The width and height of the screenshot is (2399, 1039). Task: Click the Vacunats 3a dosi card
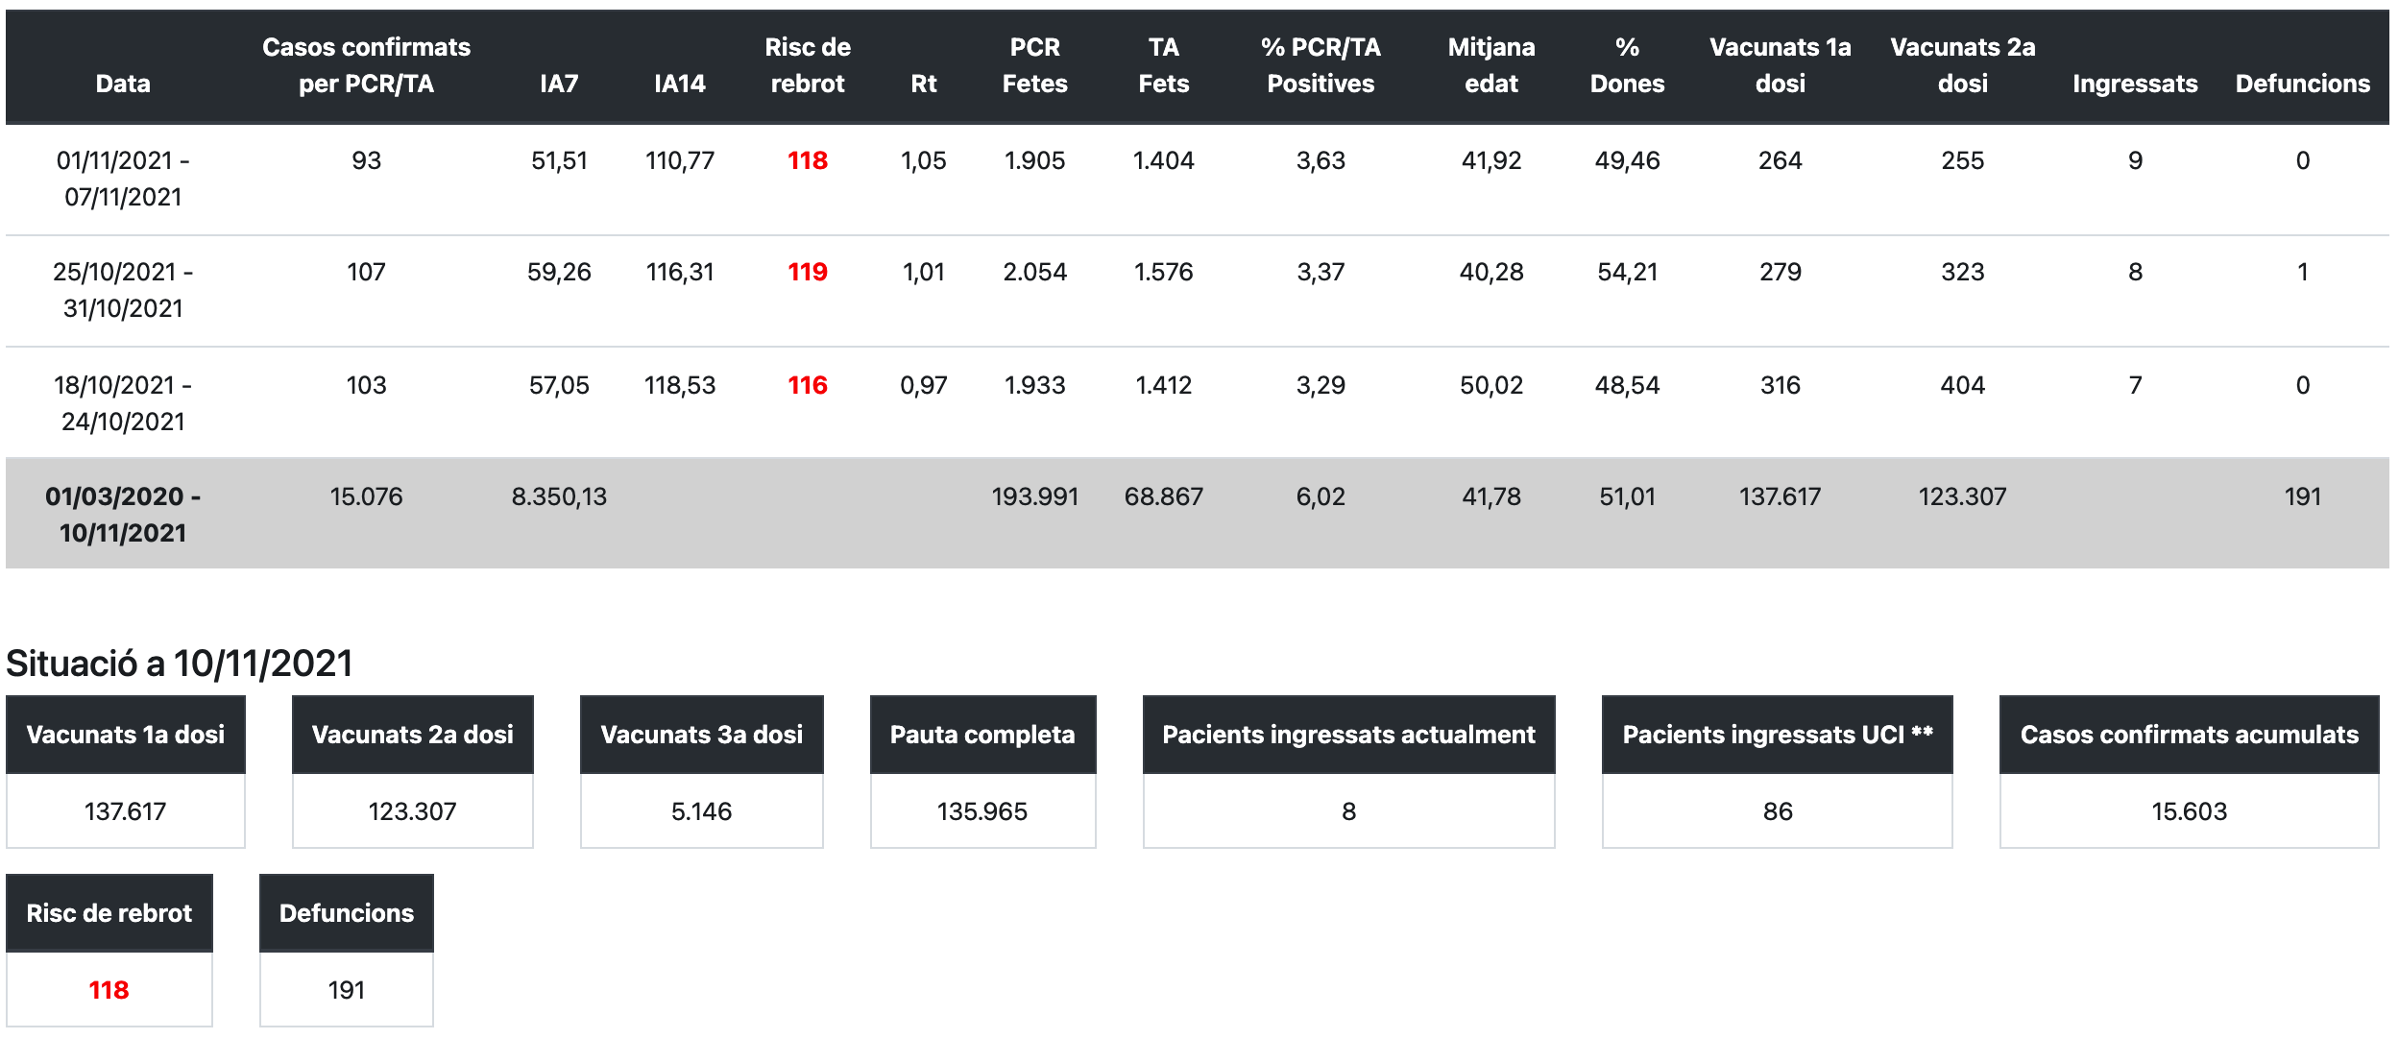[x=701, y=772]
